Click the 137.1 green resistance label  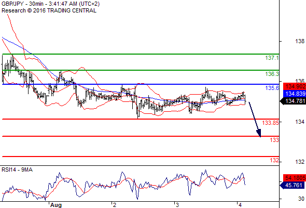click(x=272, y=58)
